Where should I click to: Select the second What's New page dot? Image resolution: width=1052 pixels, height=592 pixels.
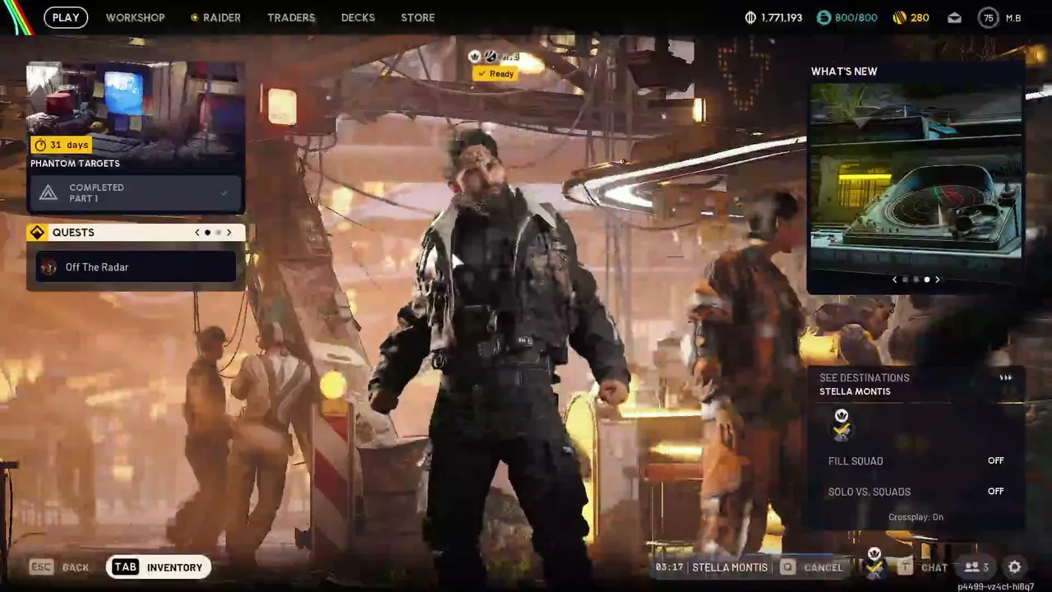(x=916, y=280)
